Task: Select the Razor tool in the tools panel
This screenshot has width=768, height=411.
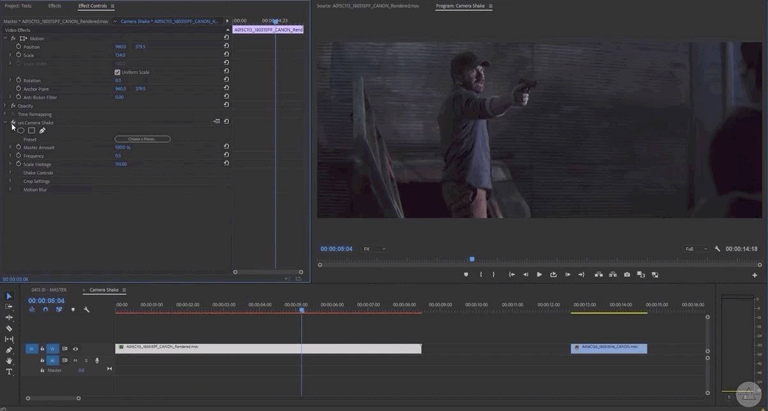Action: [x=9, y=328]
